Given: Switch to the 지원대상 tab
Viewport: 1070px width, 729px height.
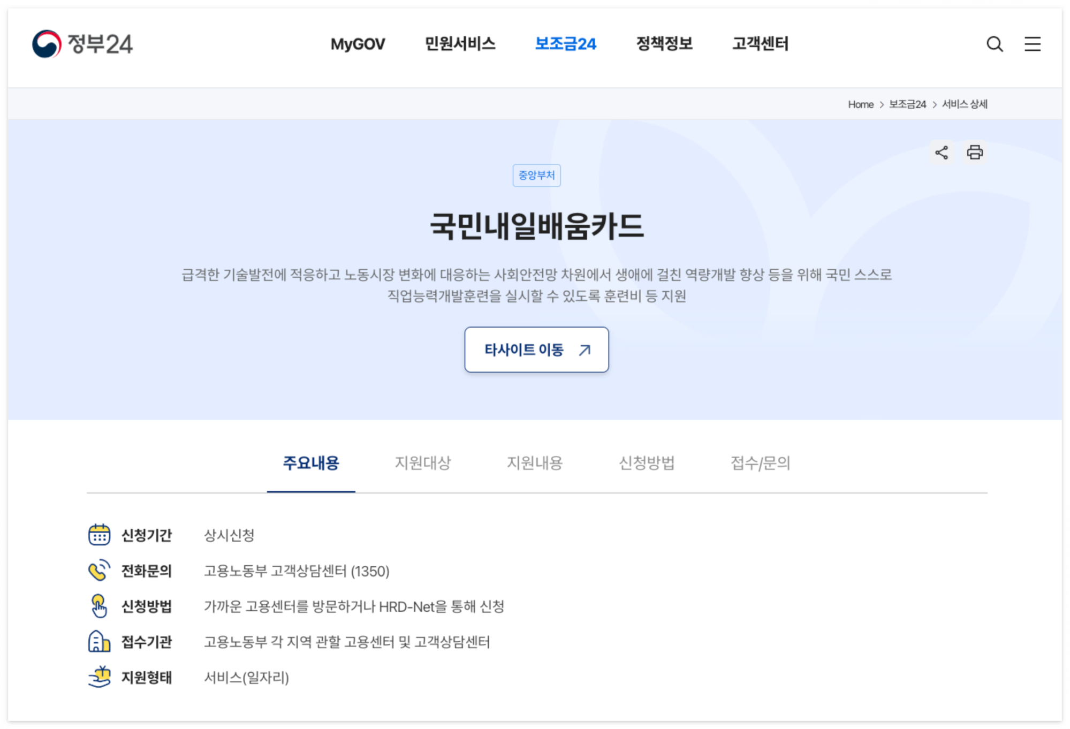Looking at the screenshot, I should (x=423, y=463).
